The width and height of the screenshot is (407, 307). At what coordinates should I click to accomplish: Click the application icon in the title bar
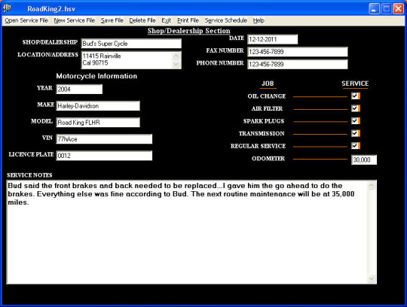7,8
